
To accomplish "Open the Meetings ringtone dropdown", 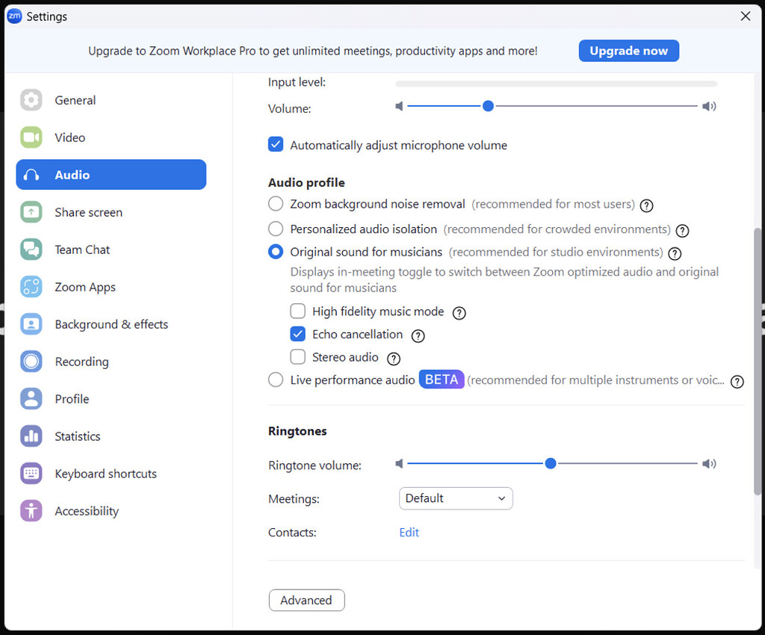I will pos(456,498).
